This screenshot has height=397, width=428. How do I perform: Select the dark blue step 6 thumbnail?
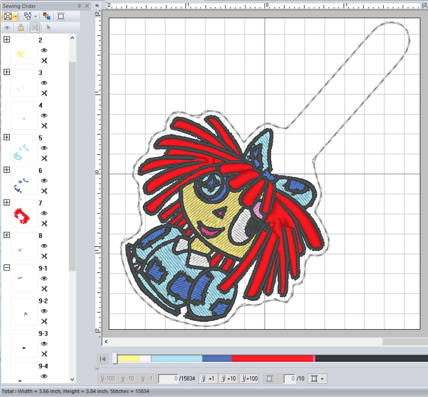tap(24, 181)
